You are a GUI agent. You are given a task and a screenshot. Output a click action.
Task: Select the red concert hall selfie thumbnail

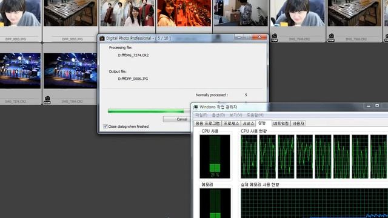coord(184,13)
